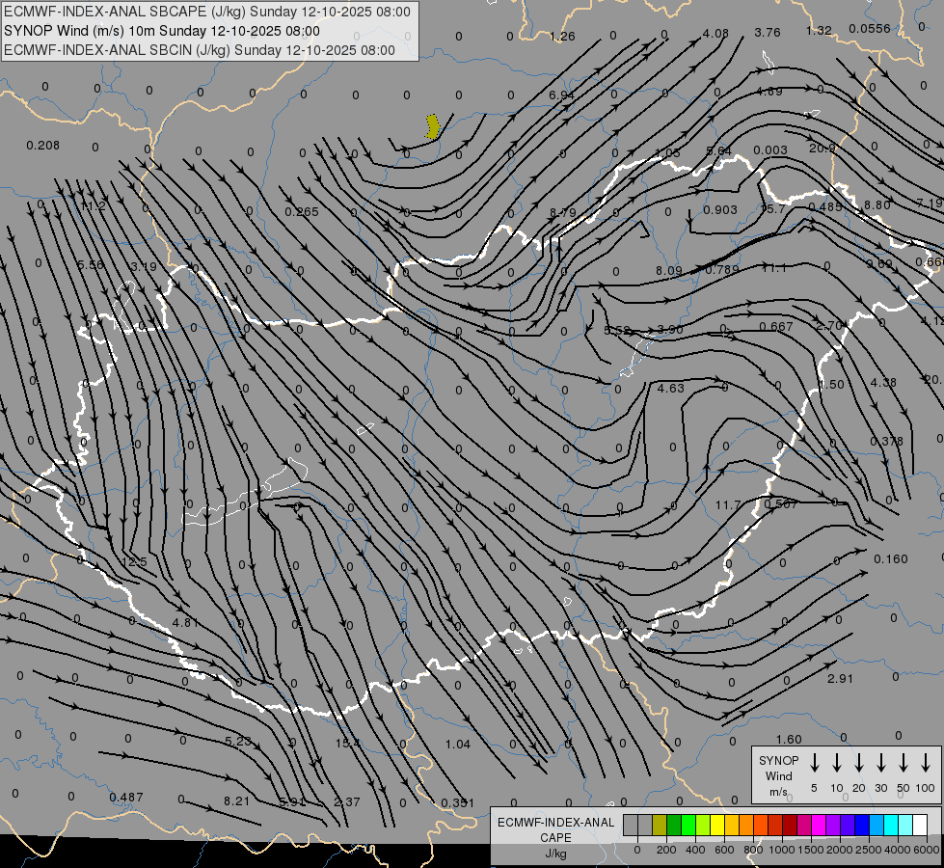The image size is (944, 868).
Task: Click the 'SYNOP Wind m/s' legend label
Action: (x=778, y=775)
